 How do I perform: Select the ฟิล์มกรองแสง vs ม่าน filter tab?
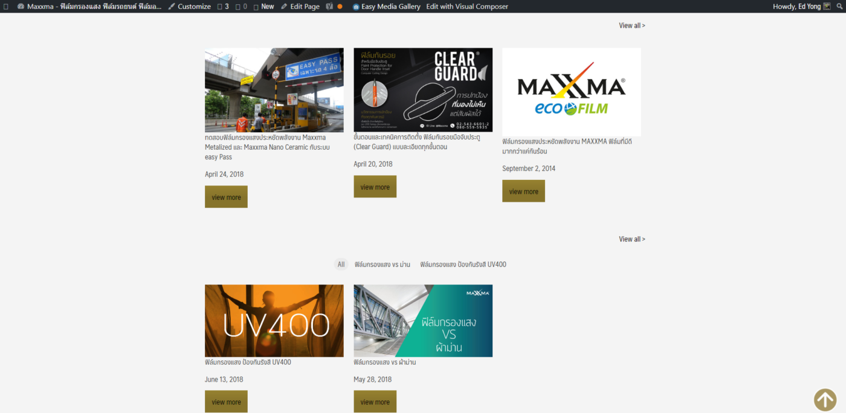383,264
